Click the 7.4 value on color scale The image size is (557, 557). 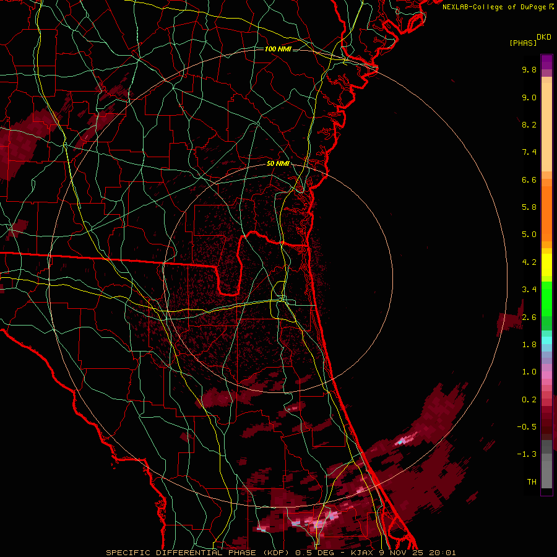pos(529,152)
